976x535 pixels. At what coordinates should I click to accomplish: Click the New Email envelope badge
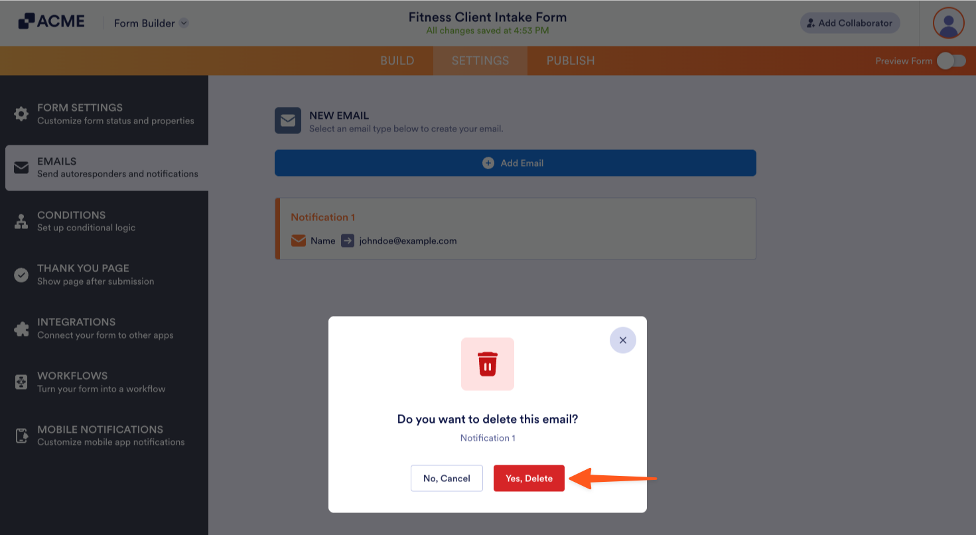(x=288, y=120)
